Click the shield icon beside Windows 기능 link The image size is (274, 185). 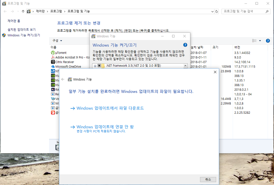tap(4, 35)
